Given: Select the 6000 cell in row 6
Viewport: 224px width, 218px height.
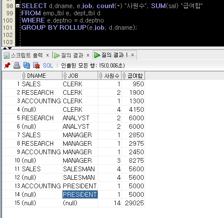Looking at the screenshot, I should pos(133,127).
